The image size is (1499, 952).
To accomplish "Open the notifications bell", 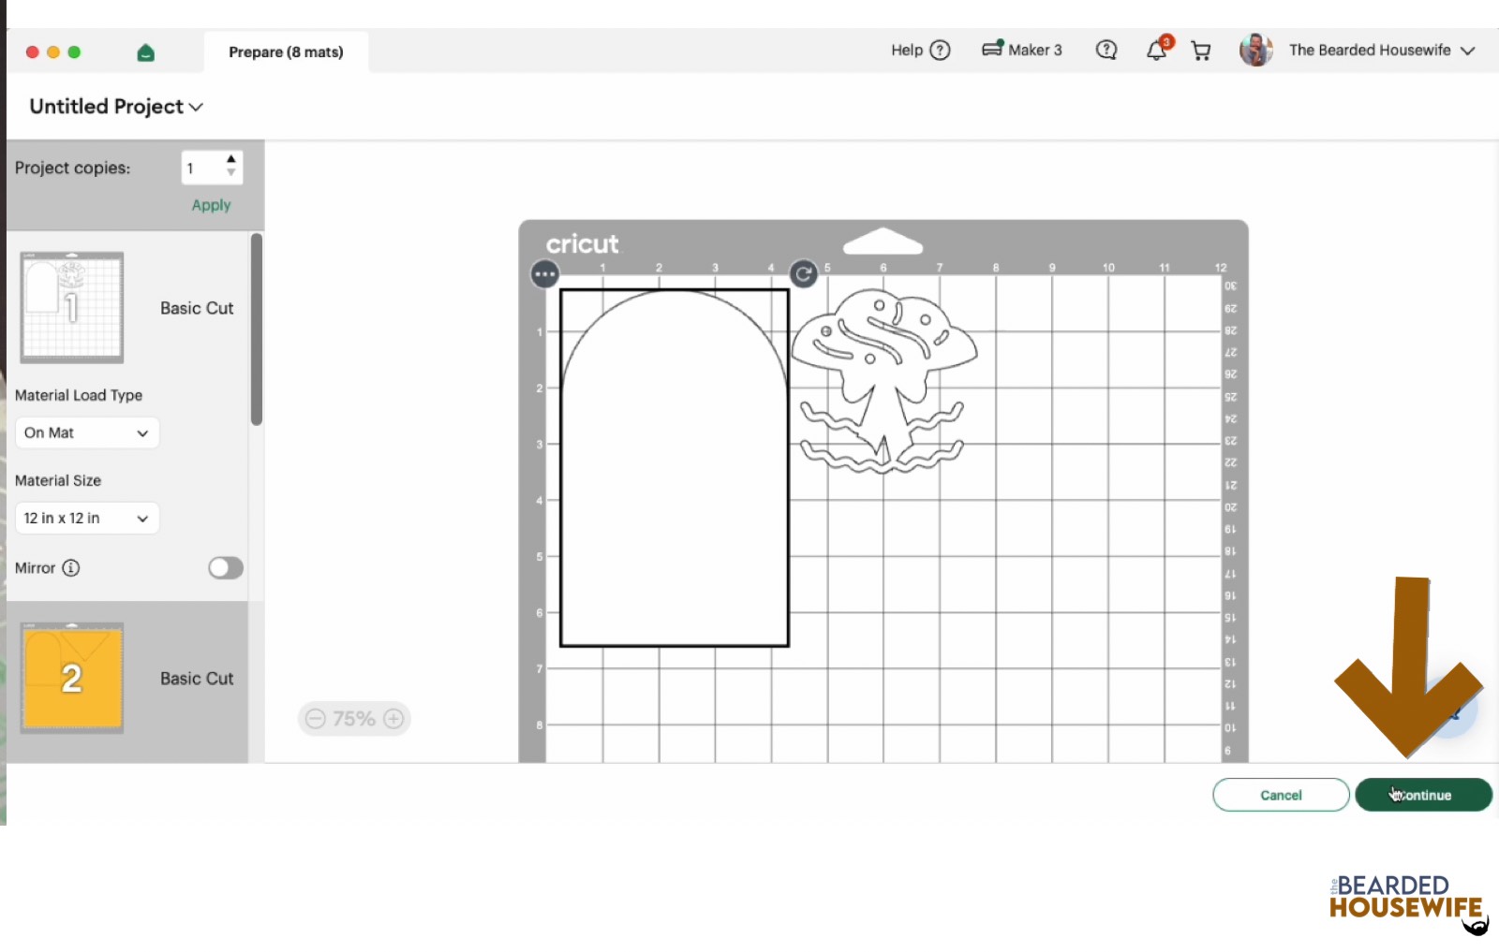I will pyautogui.click(x=1157, y=51).
